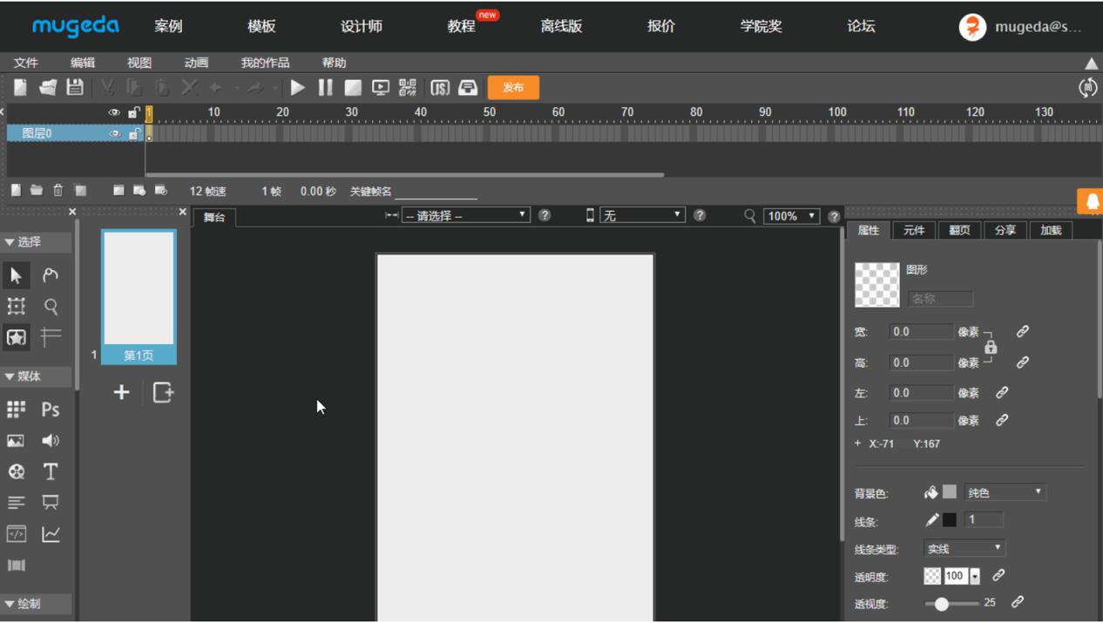Click the orange 发布 publish button

coord(513,87)
